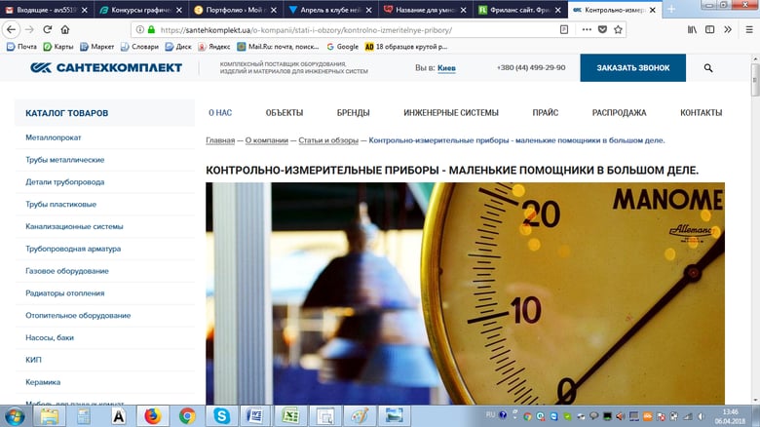760x427 pixels.
Task: Open the Прайс menu item
Action: point(546,112)
